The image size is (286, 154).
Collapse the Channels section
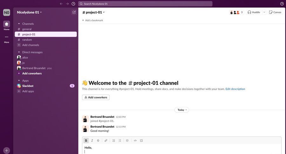[x=19, y=24]
